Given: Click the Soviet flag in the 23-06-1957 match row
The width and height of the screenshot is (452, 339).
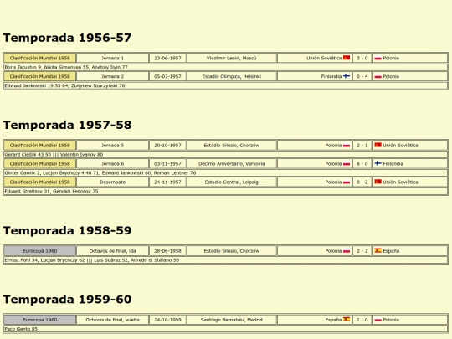Looking at the screenshot, I should coord(347,58).
